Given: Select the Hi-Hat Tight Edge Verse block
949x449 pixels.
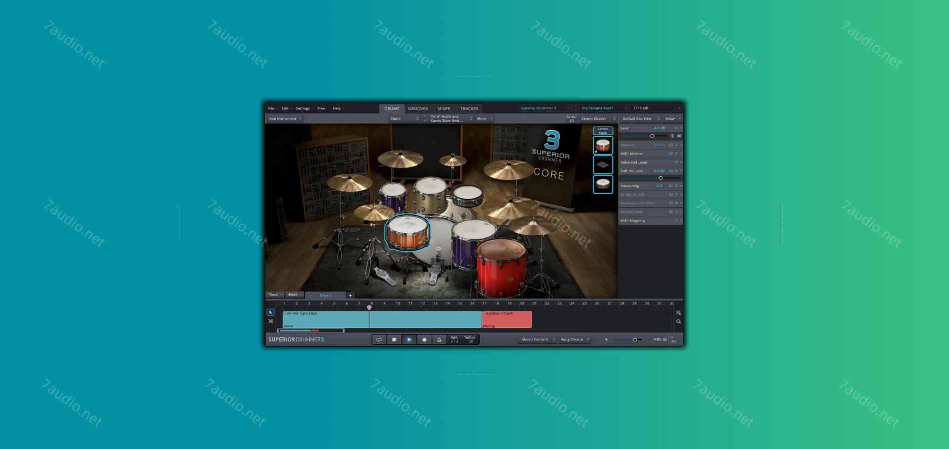Looking at the screenshot, I should (x=382, y=320).
